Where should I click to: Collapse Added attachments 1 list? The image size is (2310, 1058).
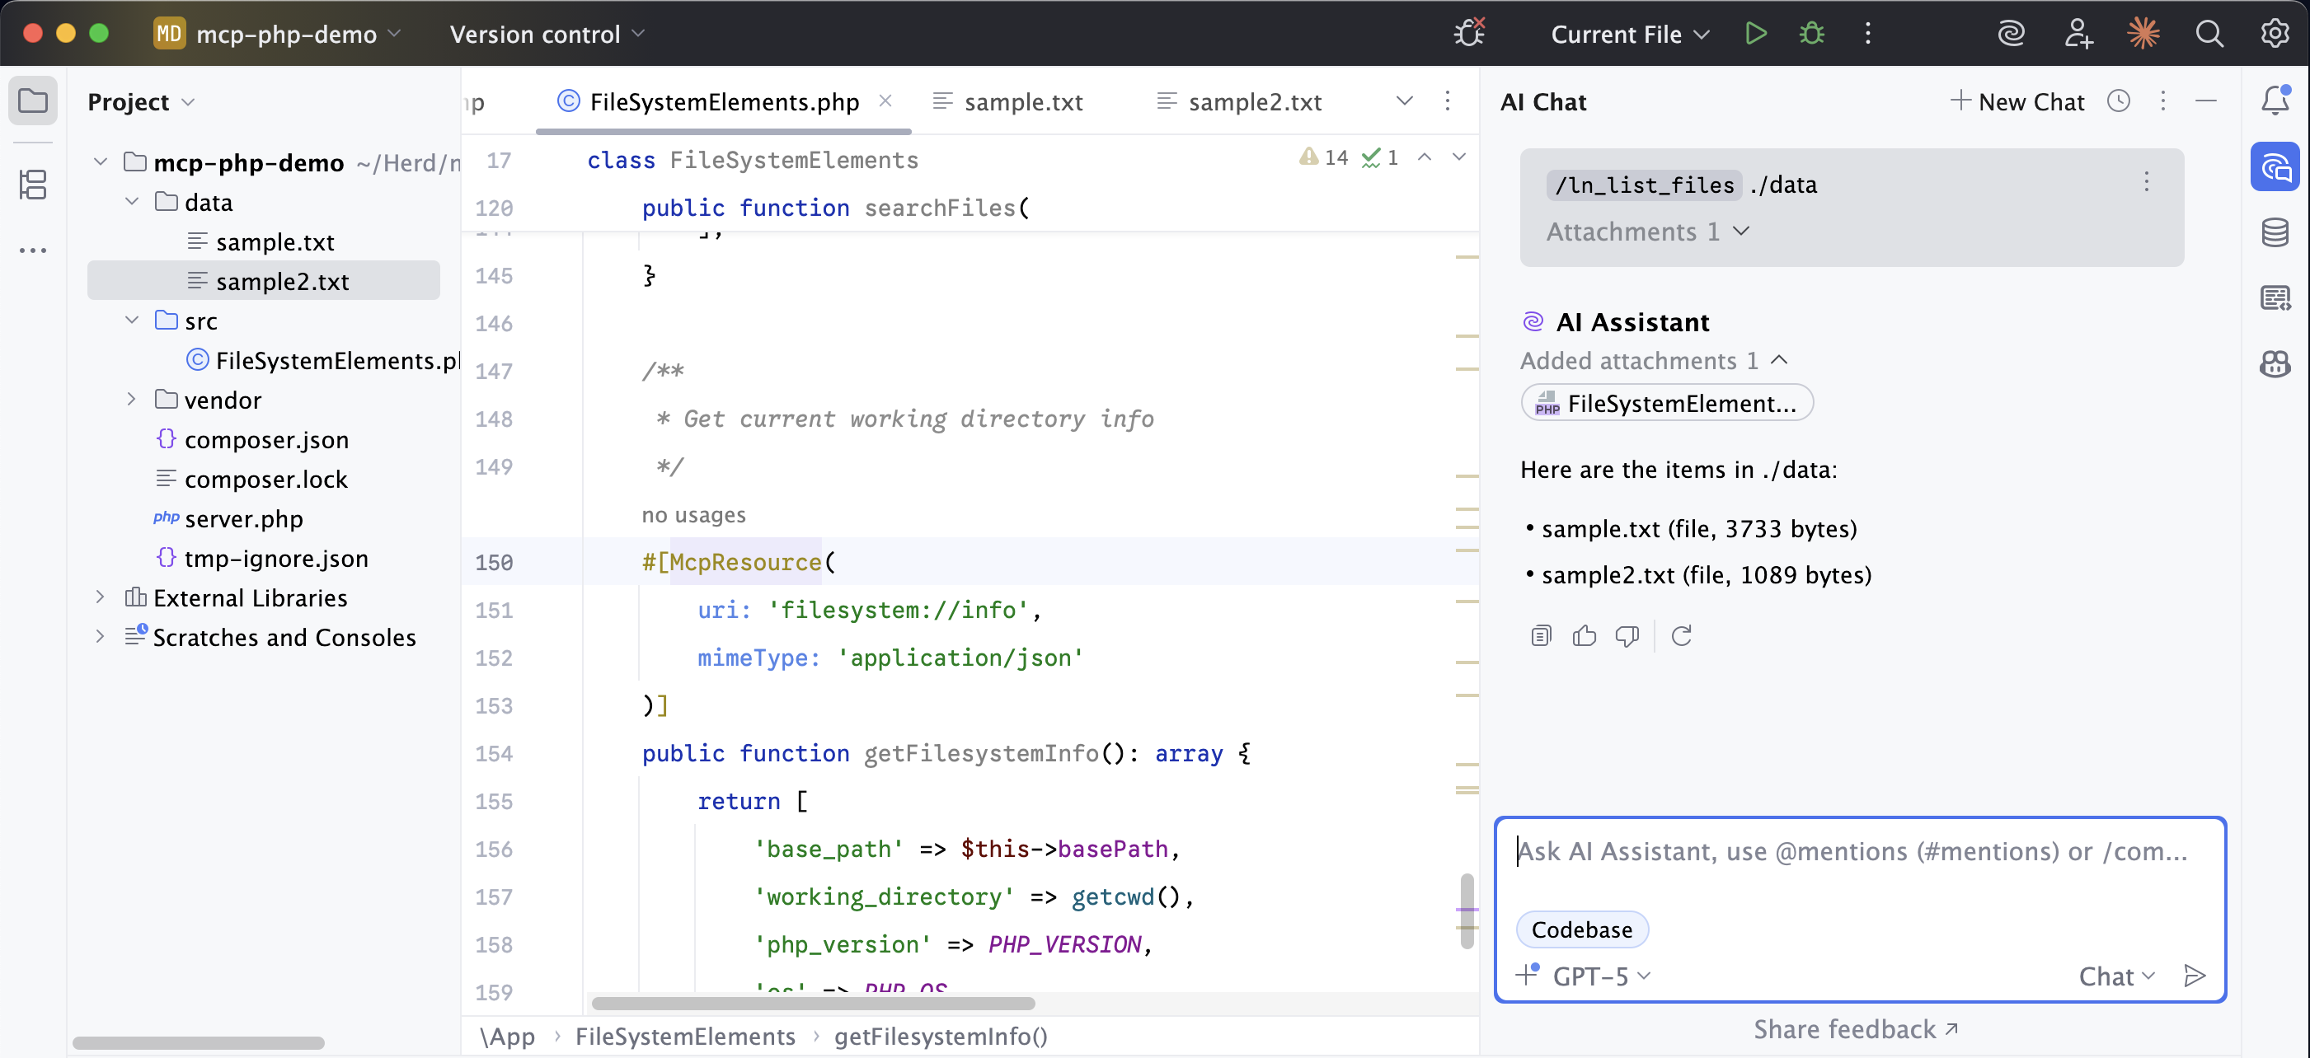click(1655, 360)
